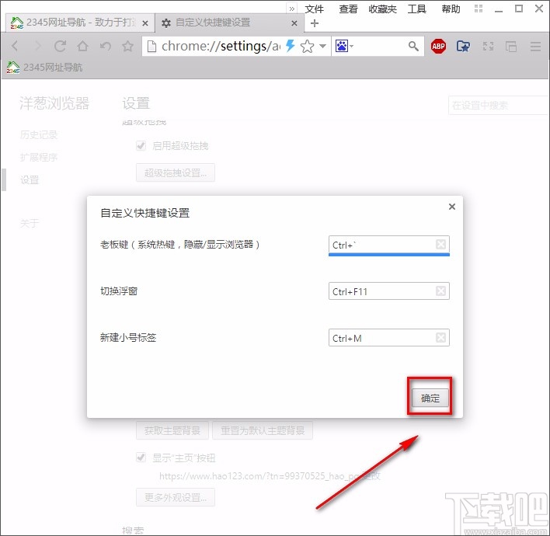Click the 超级拖拽设置 button
Screen dimensions: 550x536
[176, 172]
